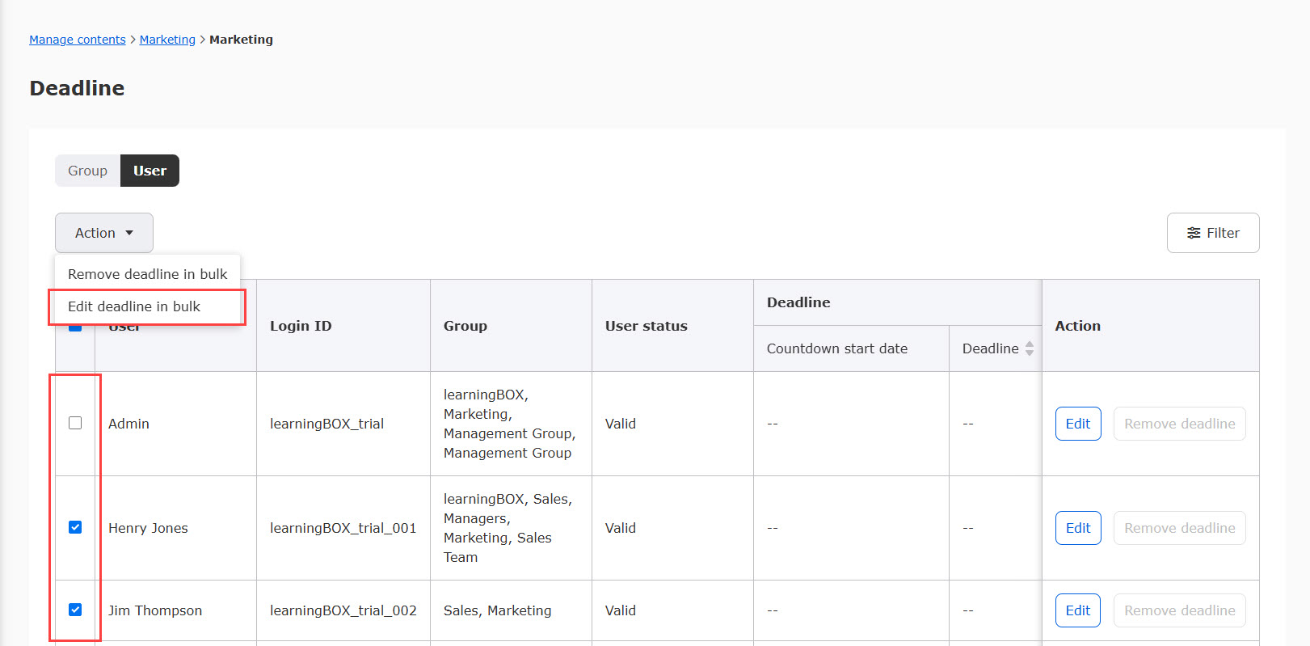The width and height of the screenshot is (1310, 646).
Task: Open the Manage contents breadcrumb link
Action: click(78, 40)
